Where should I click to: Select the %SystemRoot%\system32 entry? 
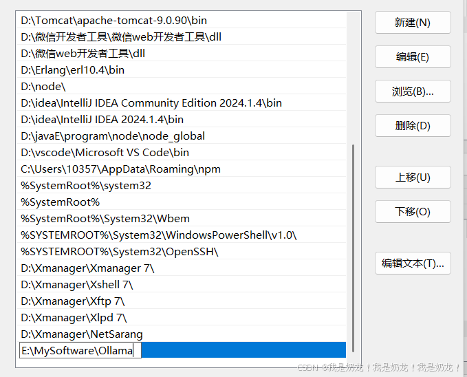(x=181, y=185)
